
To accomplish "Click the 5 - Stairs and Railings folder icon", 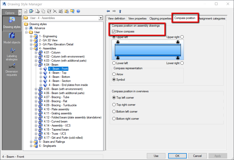I will 36,142.
